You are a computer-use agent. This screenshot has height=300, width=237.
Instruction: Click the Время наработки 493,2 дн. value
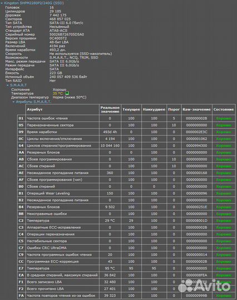58,50
